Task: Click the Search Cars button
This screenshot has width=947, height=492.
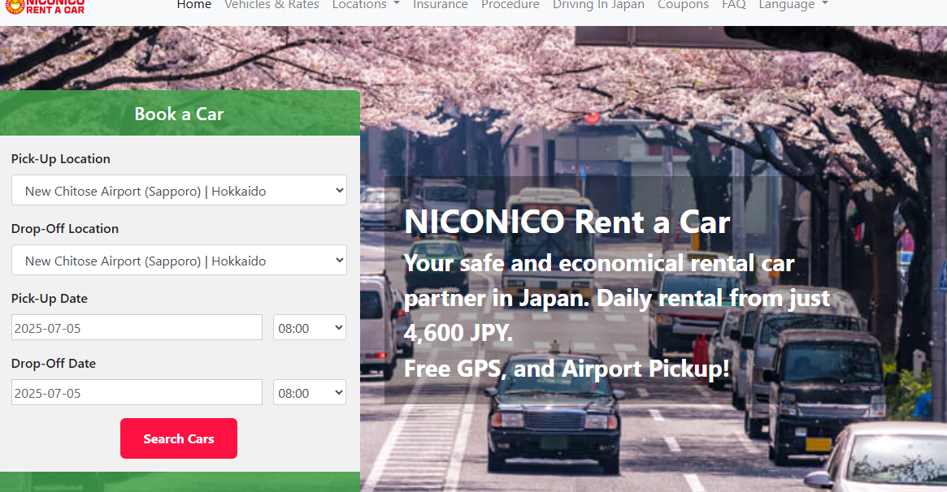Action: 179,438
